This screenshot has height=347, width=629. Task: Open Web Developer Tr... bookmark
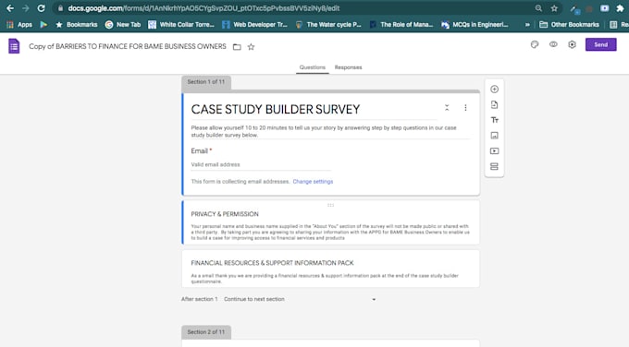click(254, 24)
